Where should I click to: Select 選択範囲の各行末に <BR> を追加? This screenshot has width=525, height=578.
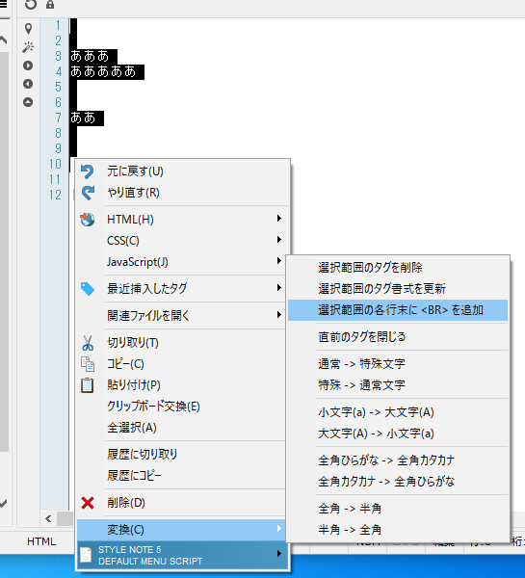pos(398,310)
